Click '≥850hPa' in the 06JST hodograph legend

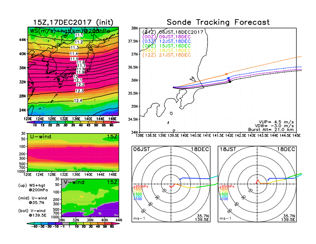[141, 187]
